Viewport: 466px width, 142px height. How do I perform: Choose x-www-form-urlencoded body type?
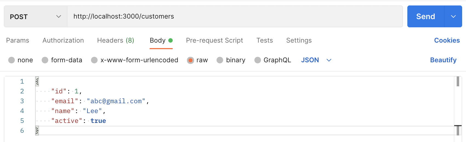click(94, 60)
